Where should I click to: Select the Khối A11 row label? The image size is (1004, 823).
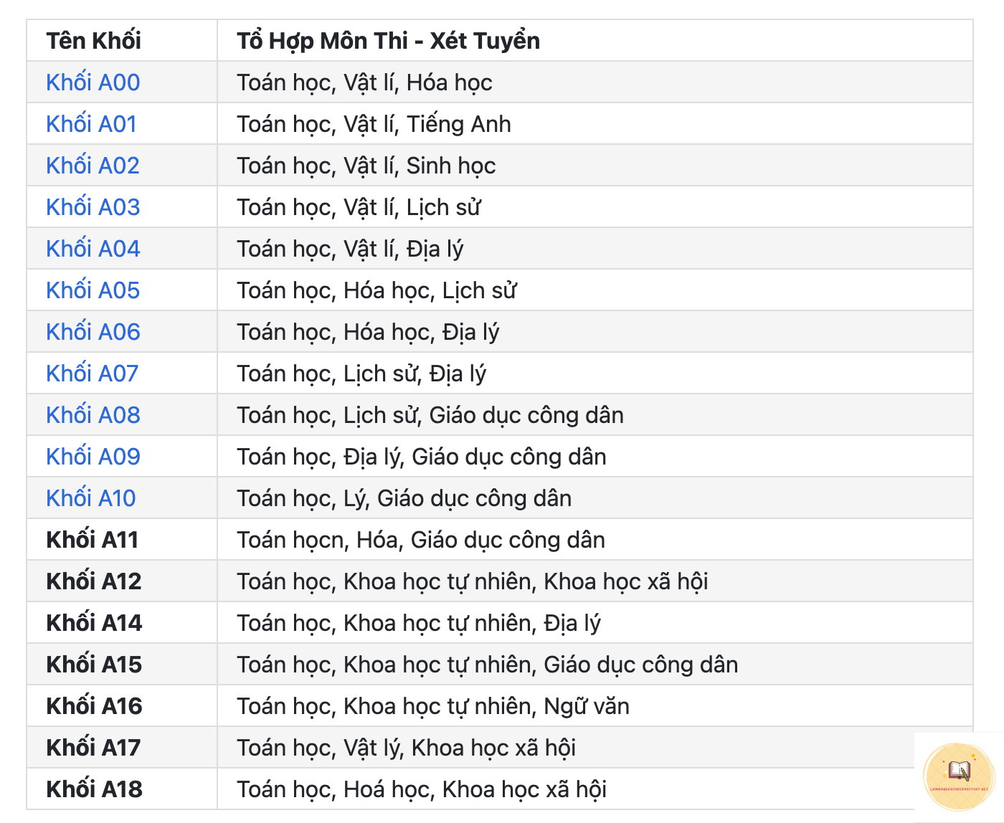pos(93,540)
